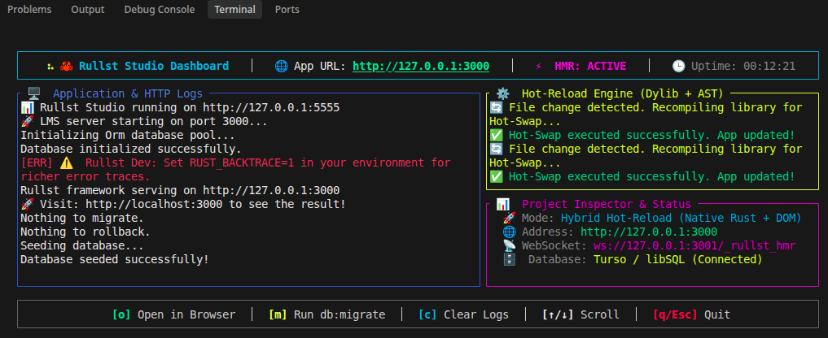
Task: Click the Application & HTTP Logs panel title
Action: (128, 94)
